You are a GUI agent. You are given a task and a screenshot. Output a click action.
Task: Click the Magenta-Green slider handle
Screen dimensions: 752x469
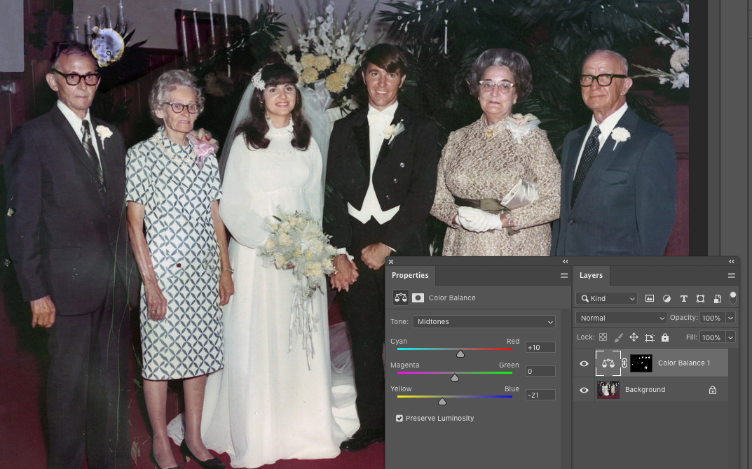[x=455, y=378]
